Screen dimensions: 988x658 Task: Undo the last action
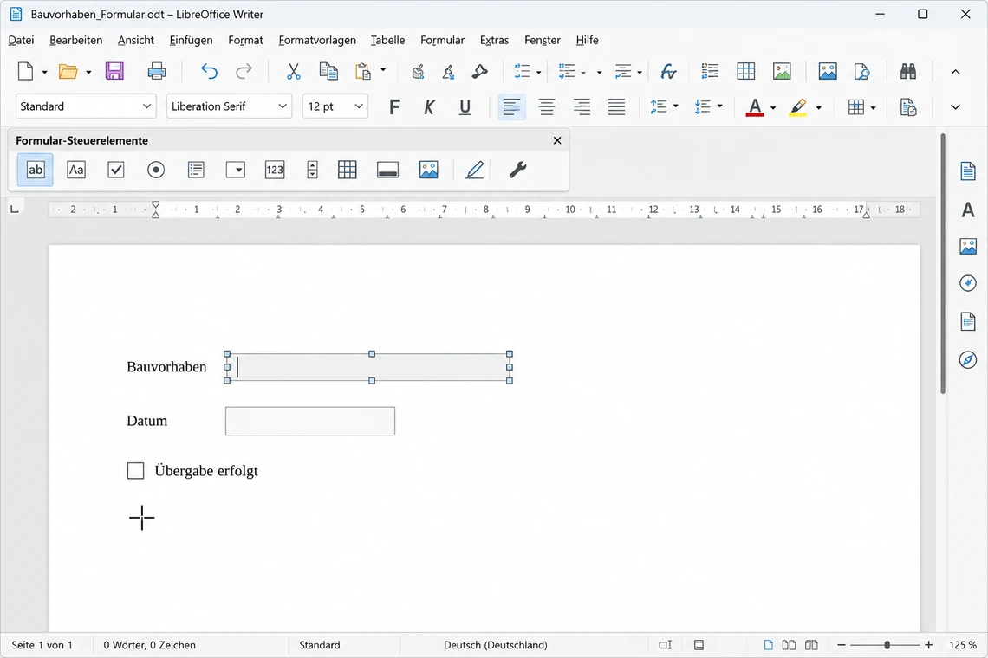(209, 72)
